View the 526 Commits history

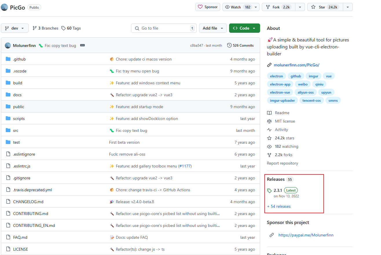pos(240,45)
